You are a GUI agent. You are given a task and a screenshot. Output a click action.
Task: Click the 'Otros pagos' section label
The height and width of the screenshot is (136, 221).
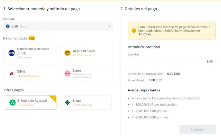click(14, 90)
